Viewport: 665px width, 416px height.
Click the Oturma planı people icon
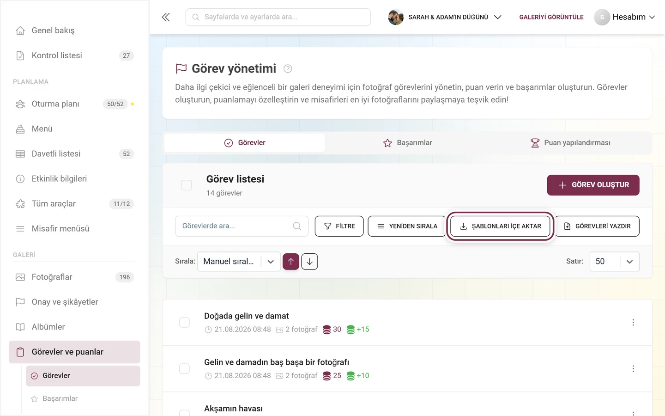pos(20,104)
